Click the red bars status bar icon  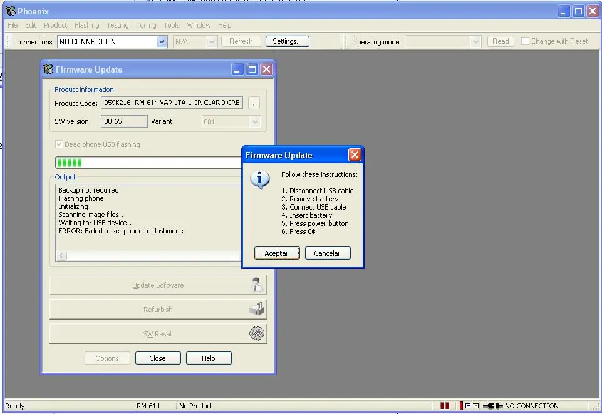click(445, 406)
